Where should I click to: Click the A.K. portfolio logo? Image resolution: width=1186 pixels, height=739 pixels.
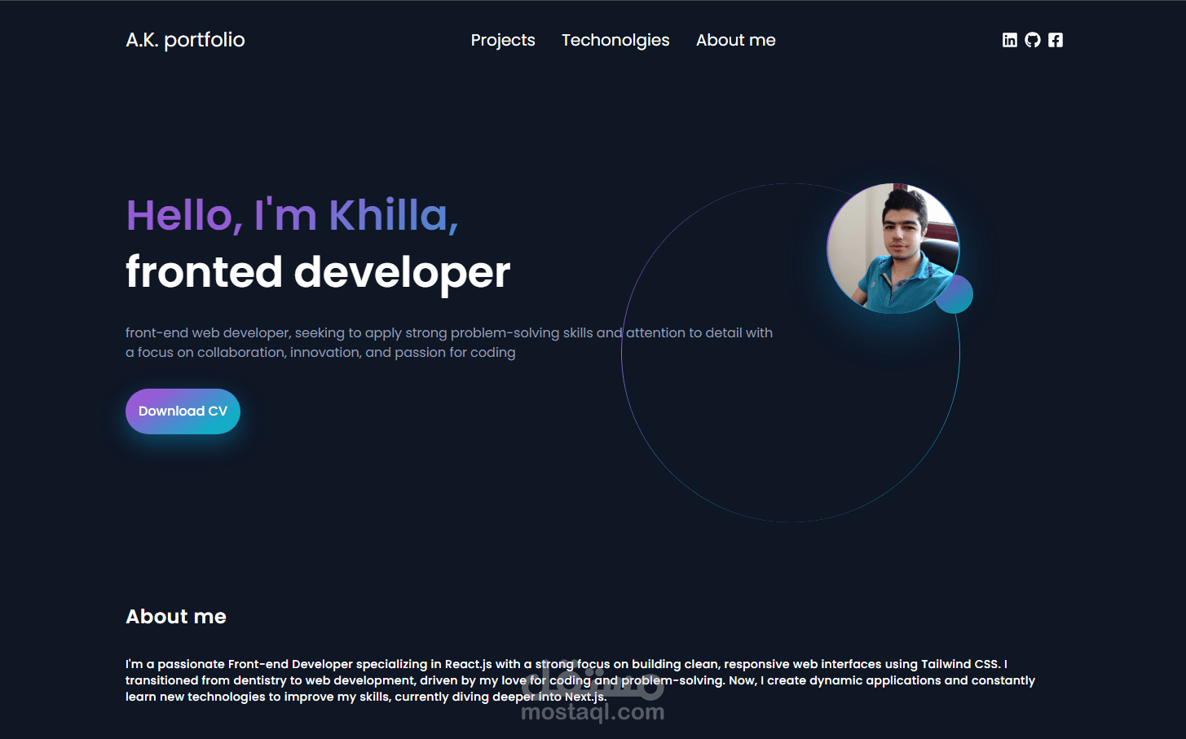(185, 39)
